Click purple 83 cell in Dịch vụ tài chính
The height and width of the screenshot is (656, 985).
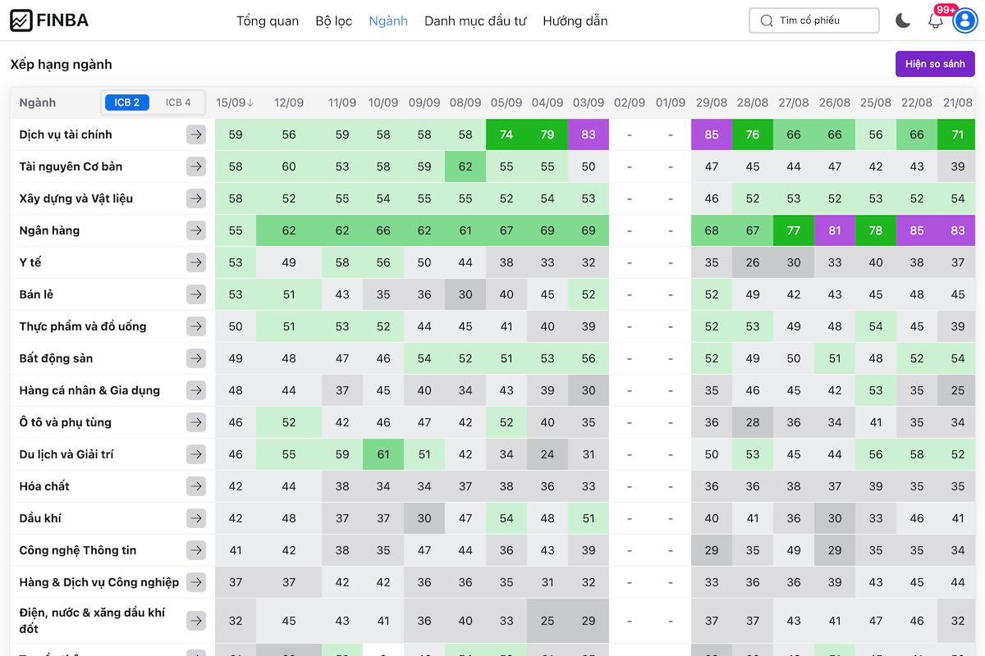click(589, 134)
